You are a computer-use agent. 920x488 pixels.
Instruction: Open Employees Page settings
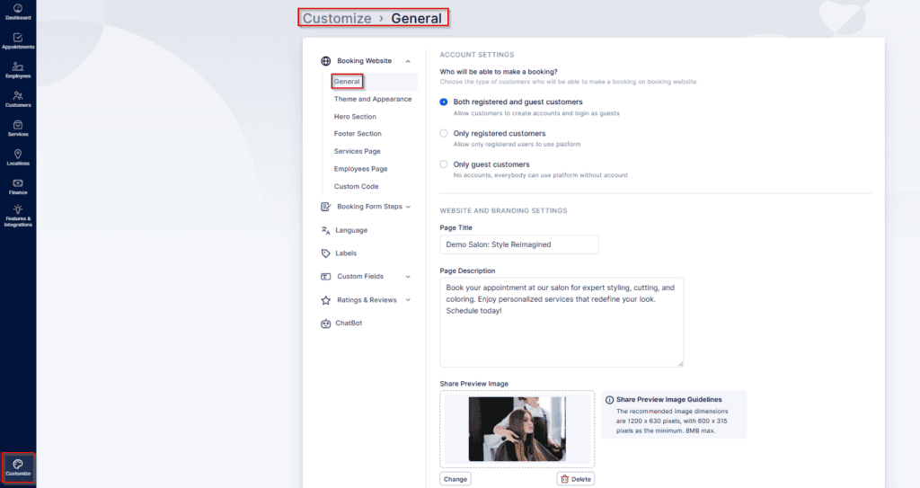[360, 169]
